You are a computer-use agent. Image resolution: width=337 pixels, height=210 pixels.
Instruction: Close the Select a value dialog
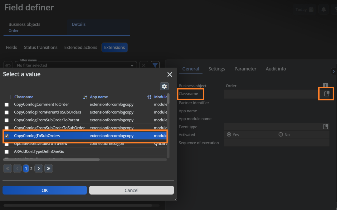click(x=170, y=75)
